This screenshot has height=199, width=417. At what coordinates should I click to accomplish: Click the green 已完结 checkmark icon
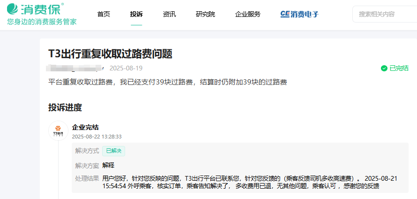pyautogui.click(x=384, y=69)
